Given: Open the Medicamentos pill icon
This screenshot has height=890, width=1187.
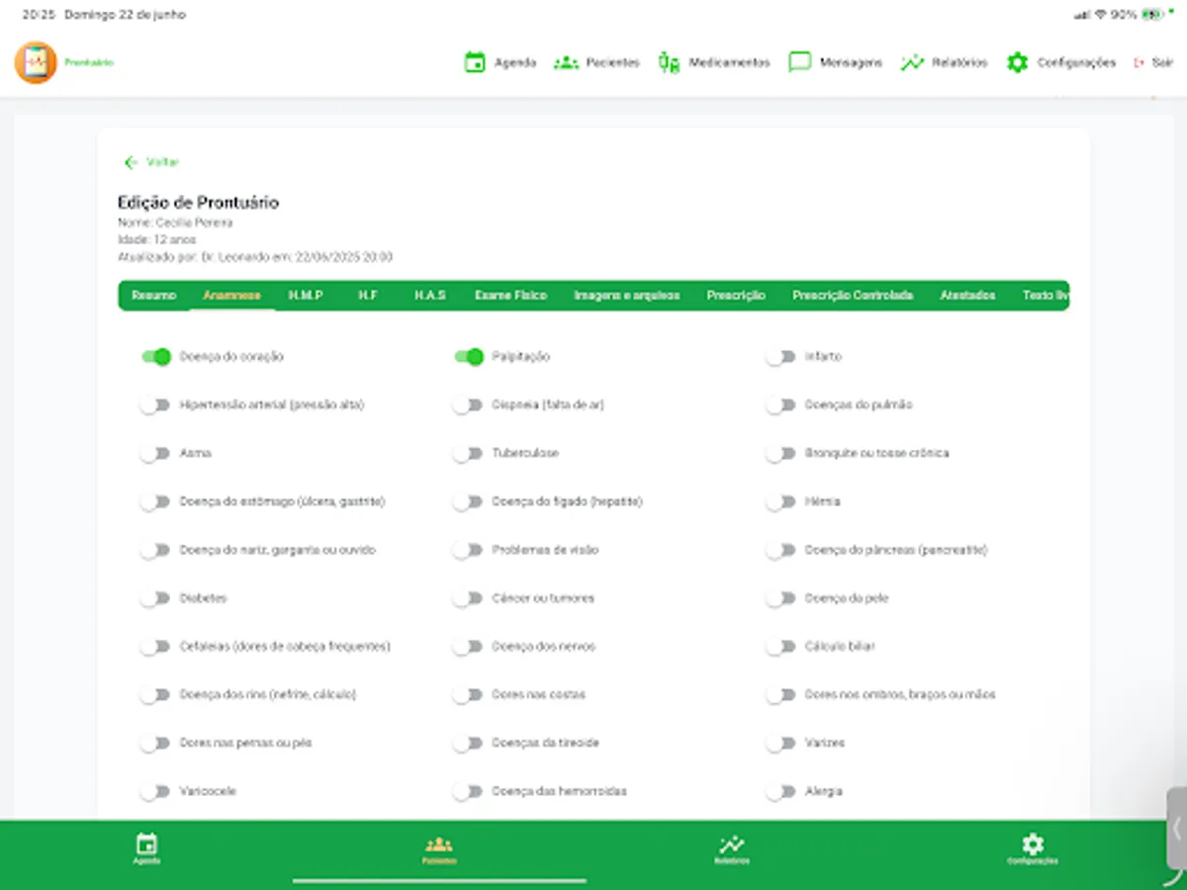Looking at the screenshot, I should tap(669, 62).
